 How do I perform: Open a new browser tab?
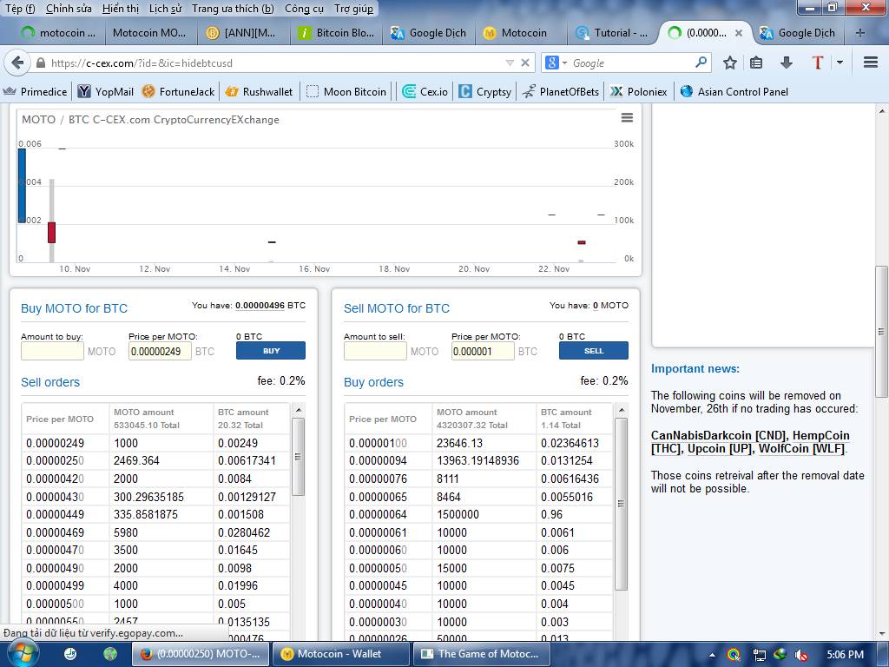pyautogui.click(x=859, y=33)
